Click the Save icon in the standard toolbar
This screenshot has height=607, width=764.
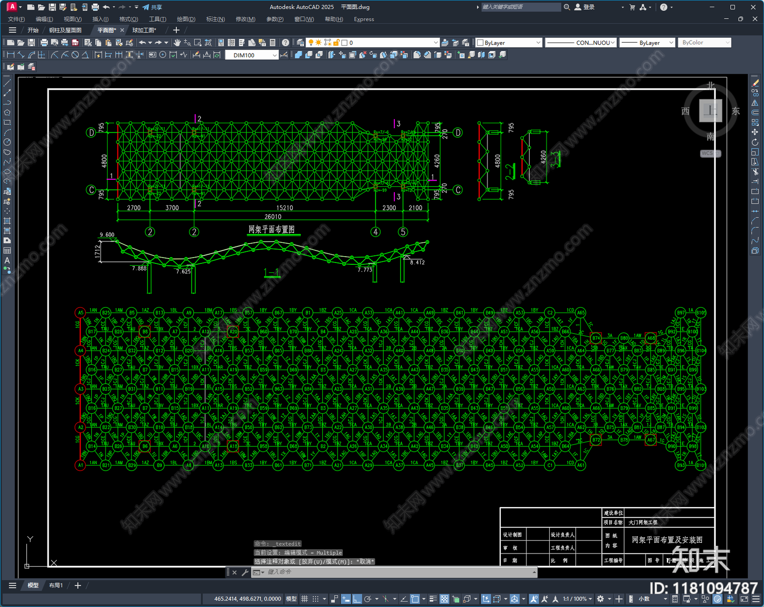point(31,43)
